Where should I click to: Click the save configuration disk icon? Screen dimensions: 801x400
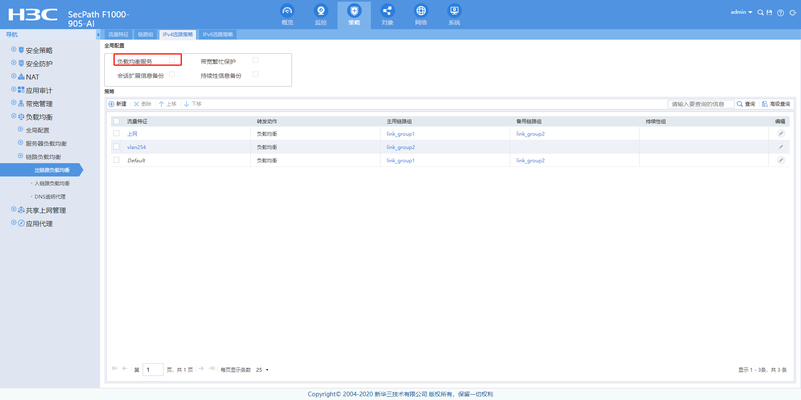coord(769,12)
